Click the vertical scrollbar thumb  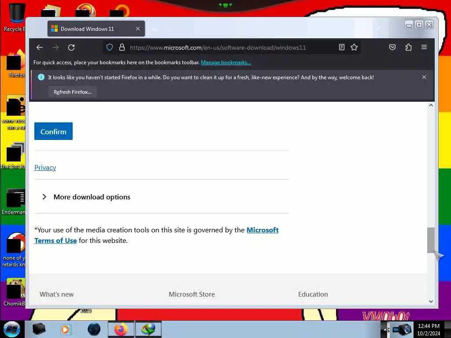click(431, 240)
